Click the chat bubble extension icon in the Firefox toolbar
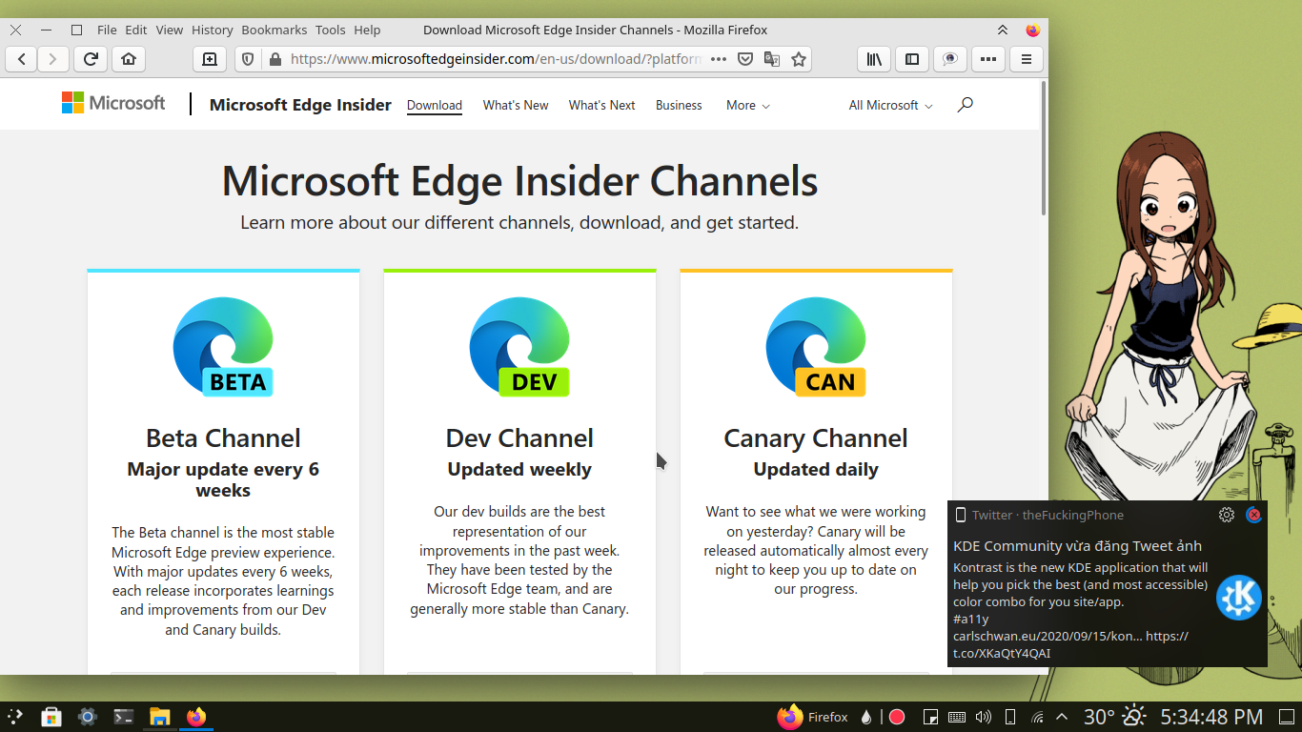This screenshot has height=732, width=1302. [x=949, y=59]
